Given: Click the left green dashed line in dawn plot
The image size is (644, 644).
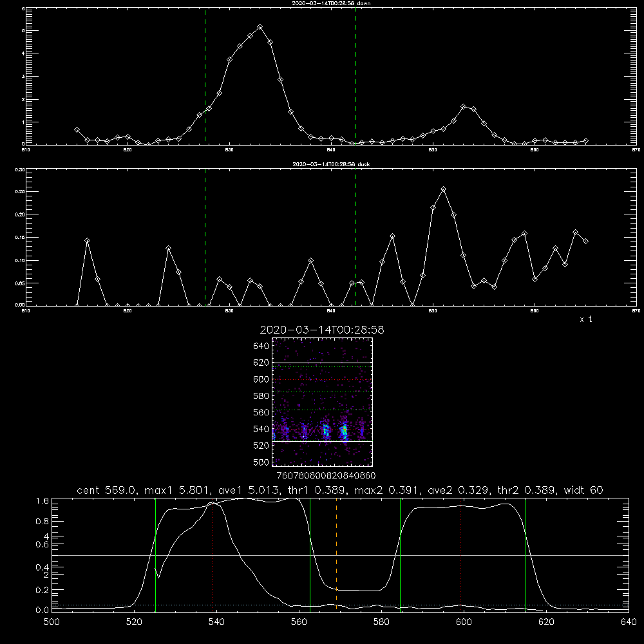Looking at the screenshot, I should click(205, 76).
